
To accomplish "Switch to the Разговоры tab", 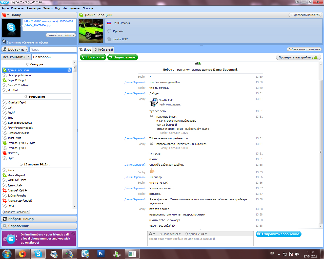I will point(42,57).
